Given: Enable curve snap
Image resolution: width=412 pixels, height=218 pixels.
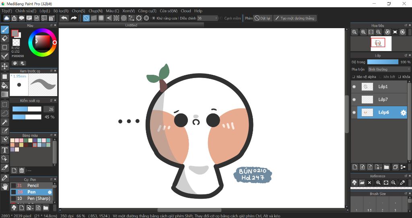Looking at the screenshot, I should [132, 18].
